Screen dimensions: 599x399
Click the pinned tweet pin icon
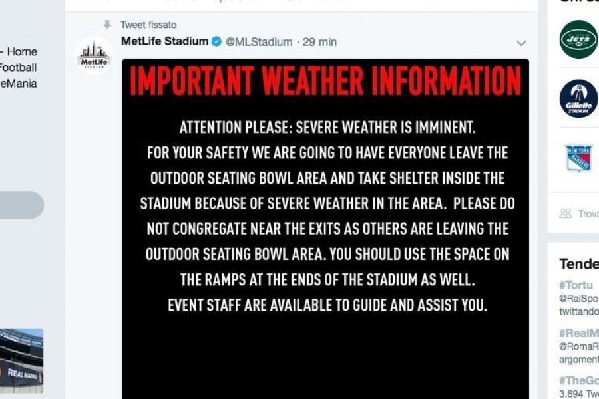107,25
